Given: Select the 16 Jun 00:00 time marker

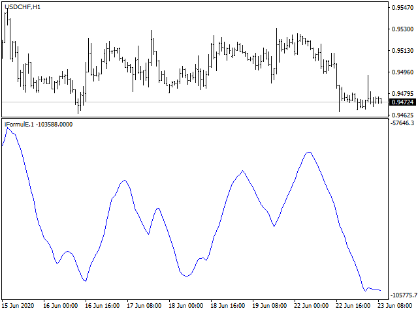Looking at the screenshot, I should pos(61,306).
